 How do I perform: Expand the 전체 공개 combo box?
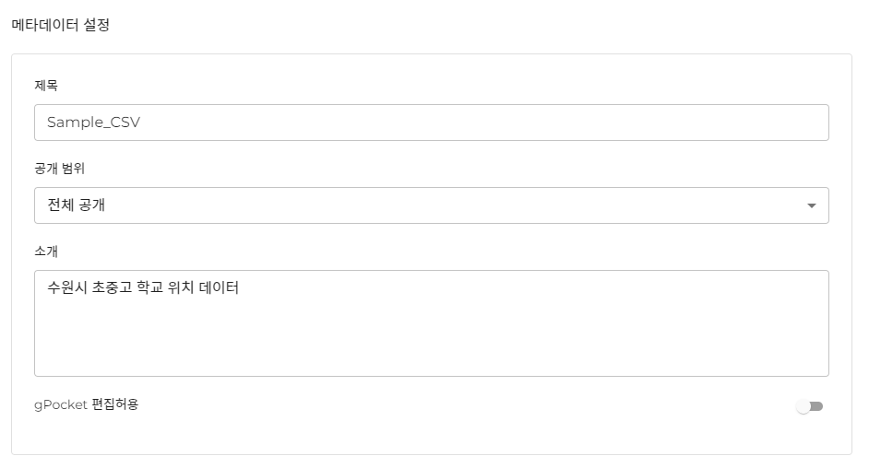pos(431,205)
